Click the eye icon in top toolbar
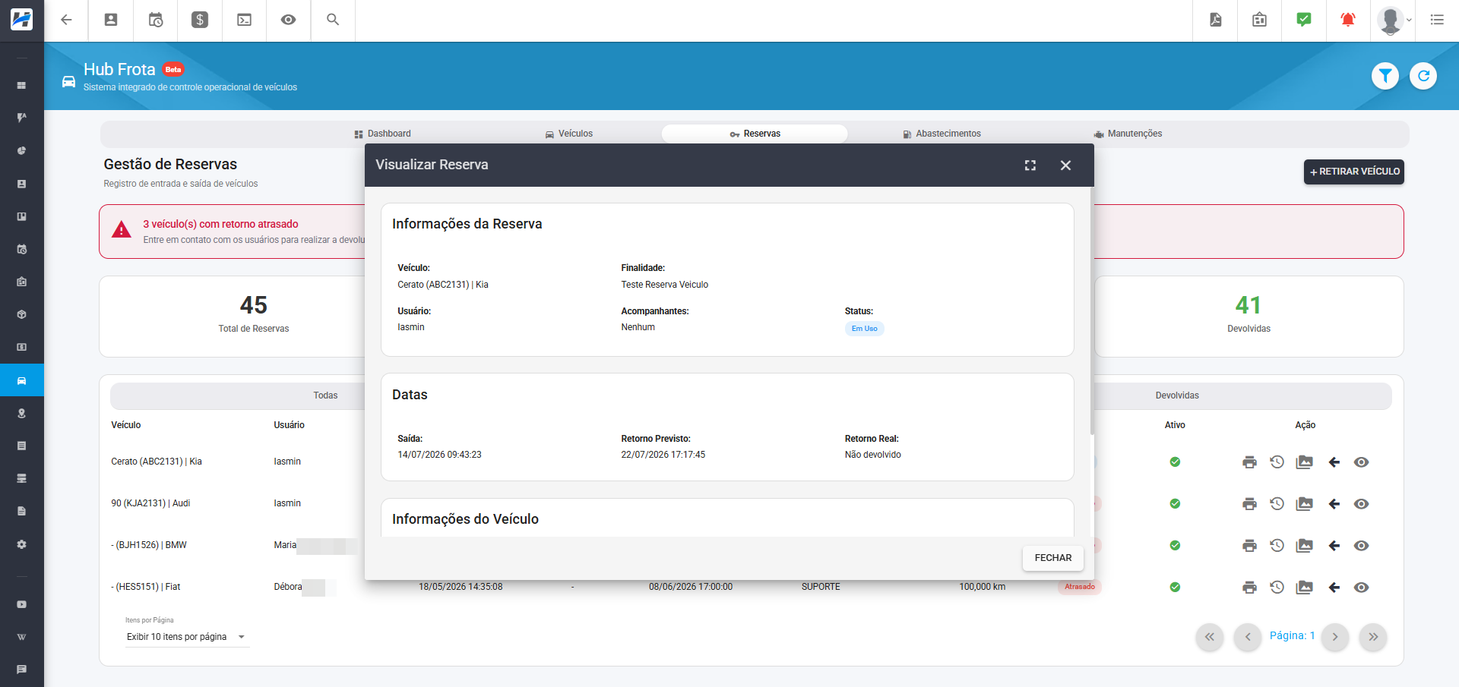The height and width of the screenshot is (687, 1459). coord(288,20)
